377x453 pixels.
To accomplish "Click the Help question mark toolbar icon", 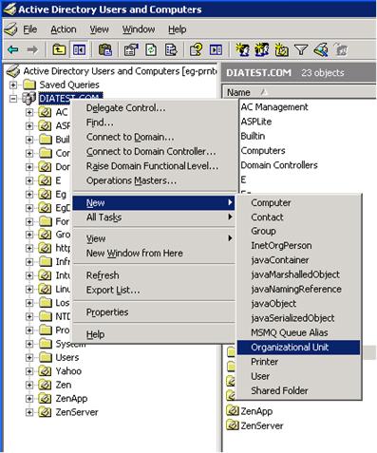I will pyautogui.click(x=196, y=50).
